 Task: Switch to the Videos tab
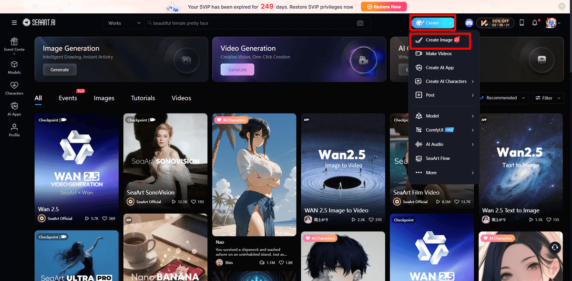click(181, 98)
